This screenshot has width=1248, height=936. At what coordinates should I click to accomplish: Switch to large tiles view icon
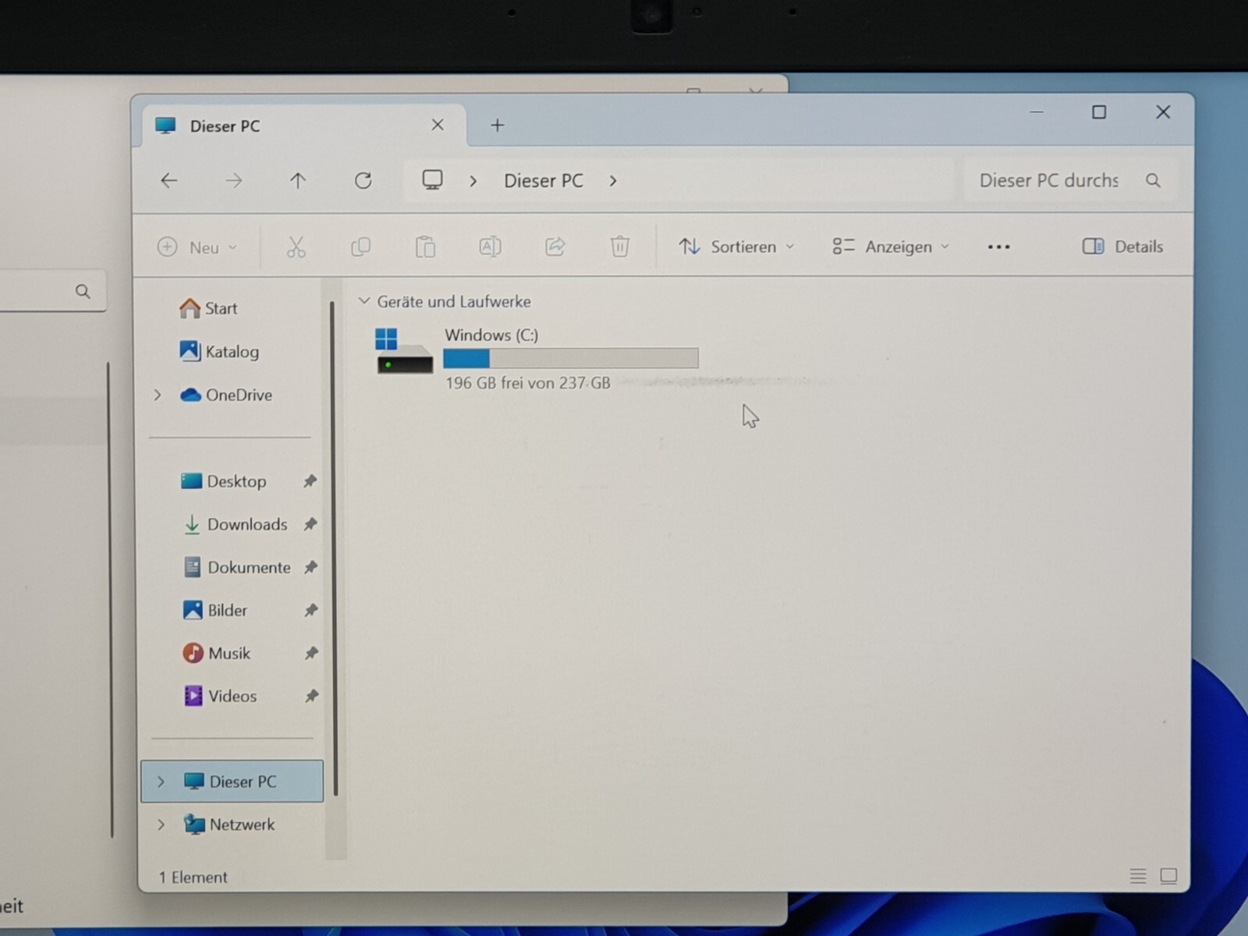pyautogui.click(x=1168, y=876)
